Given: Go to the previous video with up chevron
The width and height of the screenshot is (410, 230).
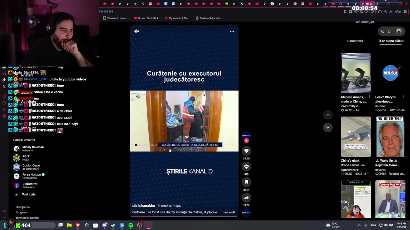Looking at the screenshot, I should point(328,115).
